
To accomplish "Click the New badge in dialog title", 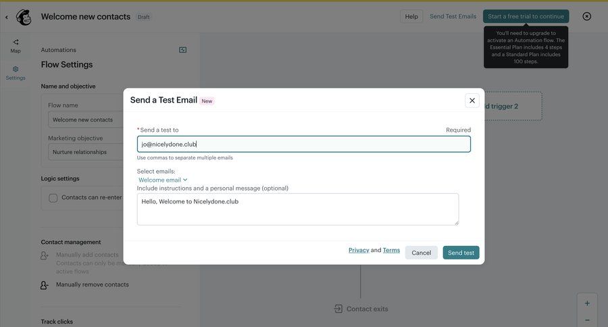I will tap(207, 101).
